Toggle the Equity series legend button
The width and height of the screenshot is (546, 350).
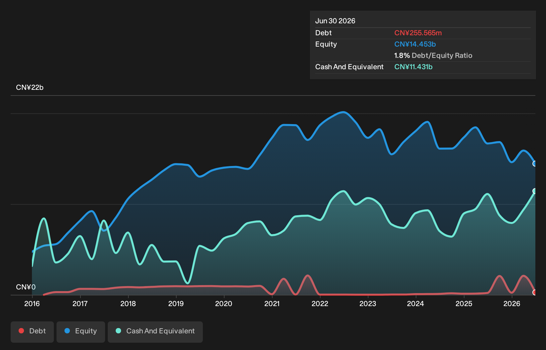pyautogui.click(x=81, y=332)
